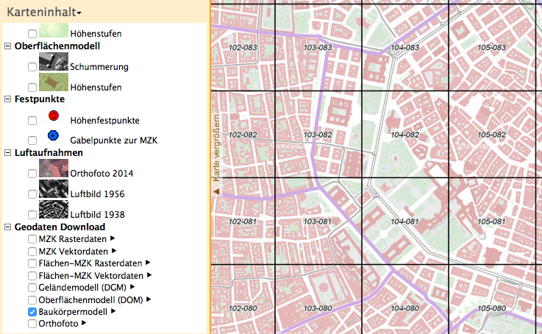This screenshot has height=334, width=542.
Task: Click the arrow icon next to Orthofoto
Action: 83,322
